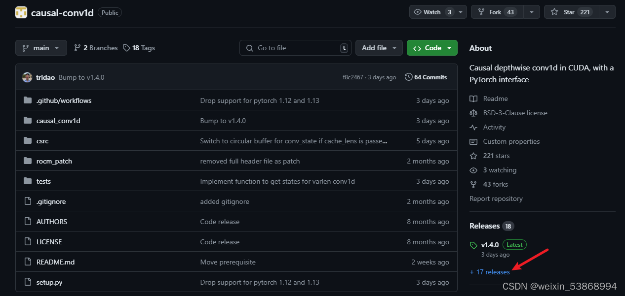Click the causal-conv1d repository avatar icon
The width and height of the screenshot is (625, 296).
[21, 12]
